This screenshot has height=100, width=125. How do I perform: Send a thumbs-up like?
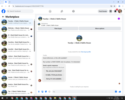click(120, 92)
